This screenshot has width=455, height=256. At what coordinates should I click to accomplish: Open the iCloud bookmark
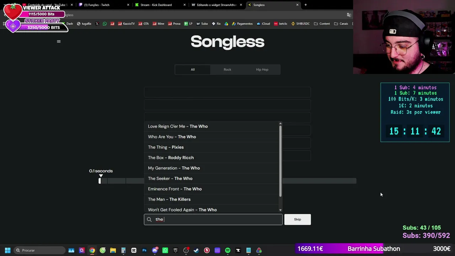click(263, 24)
